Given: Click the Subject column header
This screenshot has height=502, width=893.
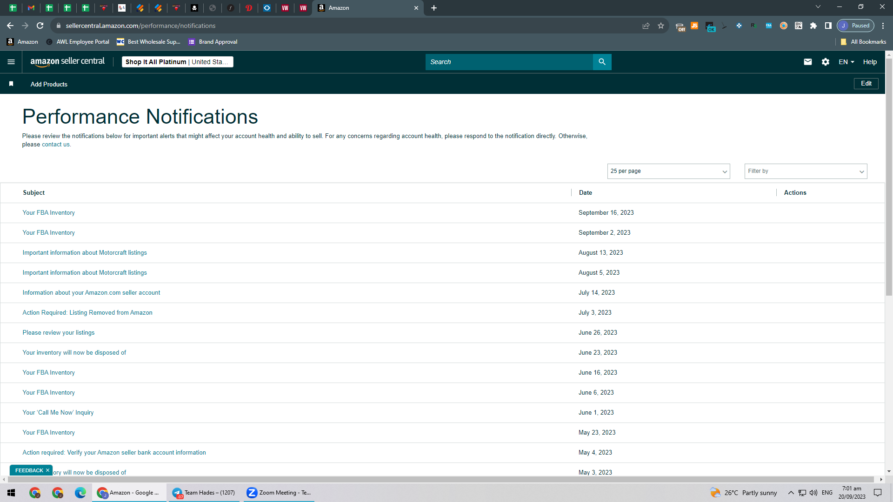Looking at the screenshot, I should (34, 193).
